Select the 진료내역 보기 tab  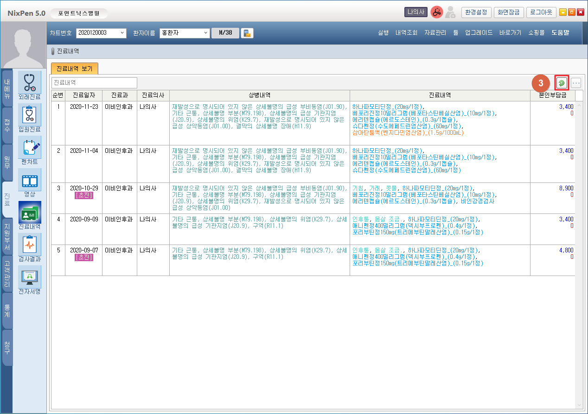click(x=74, y=69)
